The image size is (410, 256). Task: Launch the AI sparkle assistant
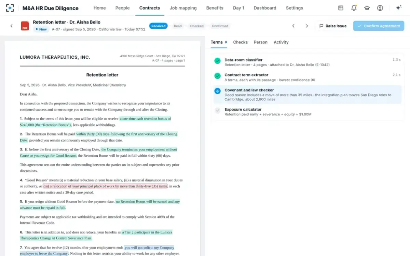coord(398,8)
